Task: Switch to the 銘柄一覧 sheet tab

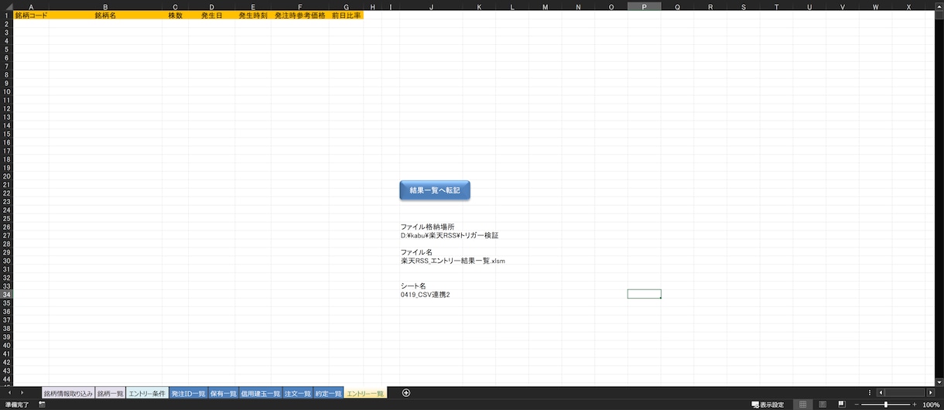Action: click(110, 394)
